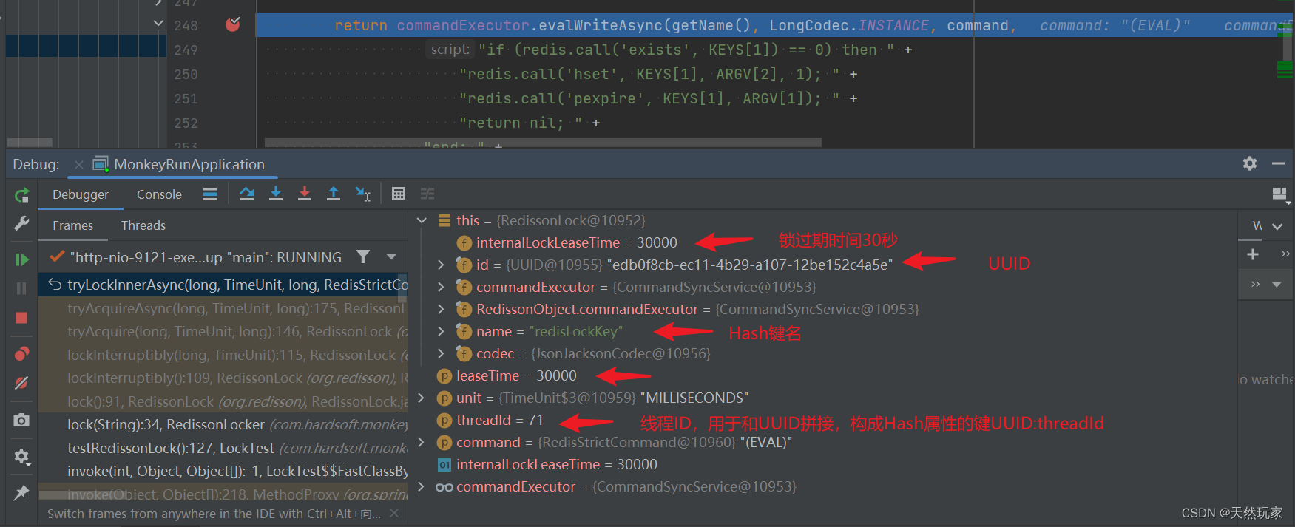Expand the commandExecutor field node under this
The width and height of the screenshot is (1295, 527).
[x=441, y=287]
